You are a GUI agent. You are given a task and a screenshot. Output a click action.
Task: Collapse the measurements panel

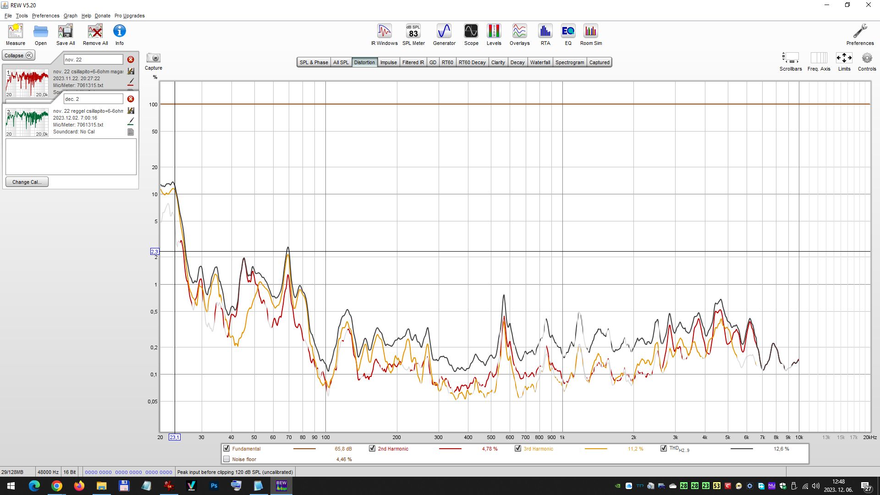coord(19,55)
